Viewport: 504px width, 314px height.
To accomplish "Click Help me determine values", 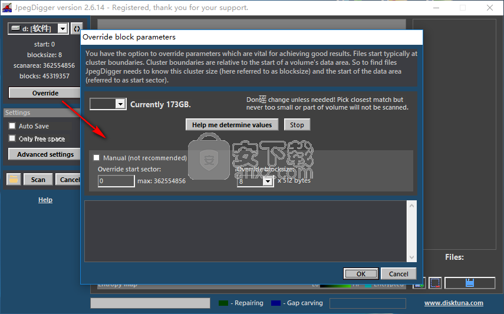I will pos(232,125).
